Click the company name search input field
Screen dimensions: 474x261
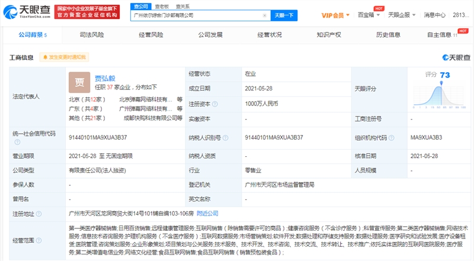coord(200,15)
